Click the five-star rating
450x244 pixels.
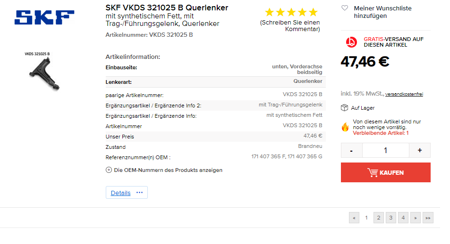tap(291, 12)
